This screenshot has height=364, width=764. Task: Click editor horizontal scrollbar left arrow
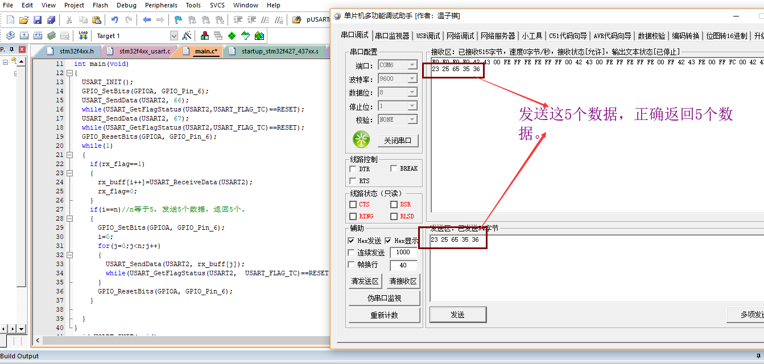pyautogui.click(x=38, y=341)
